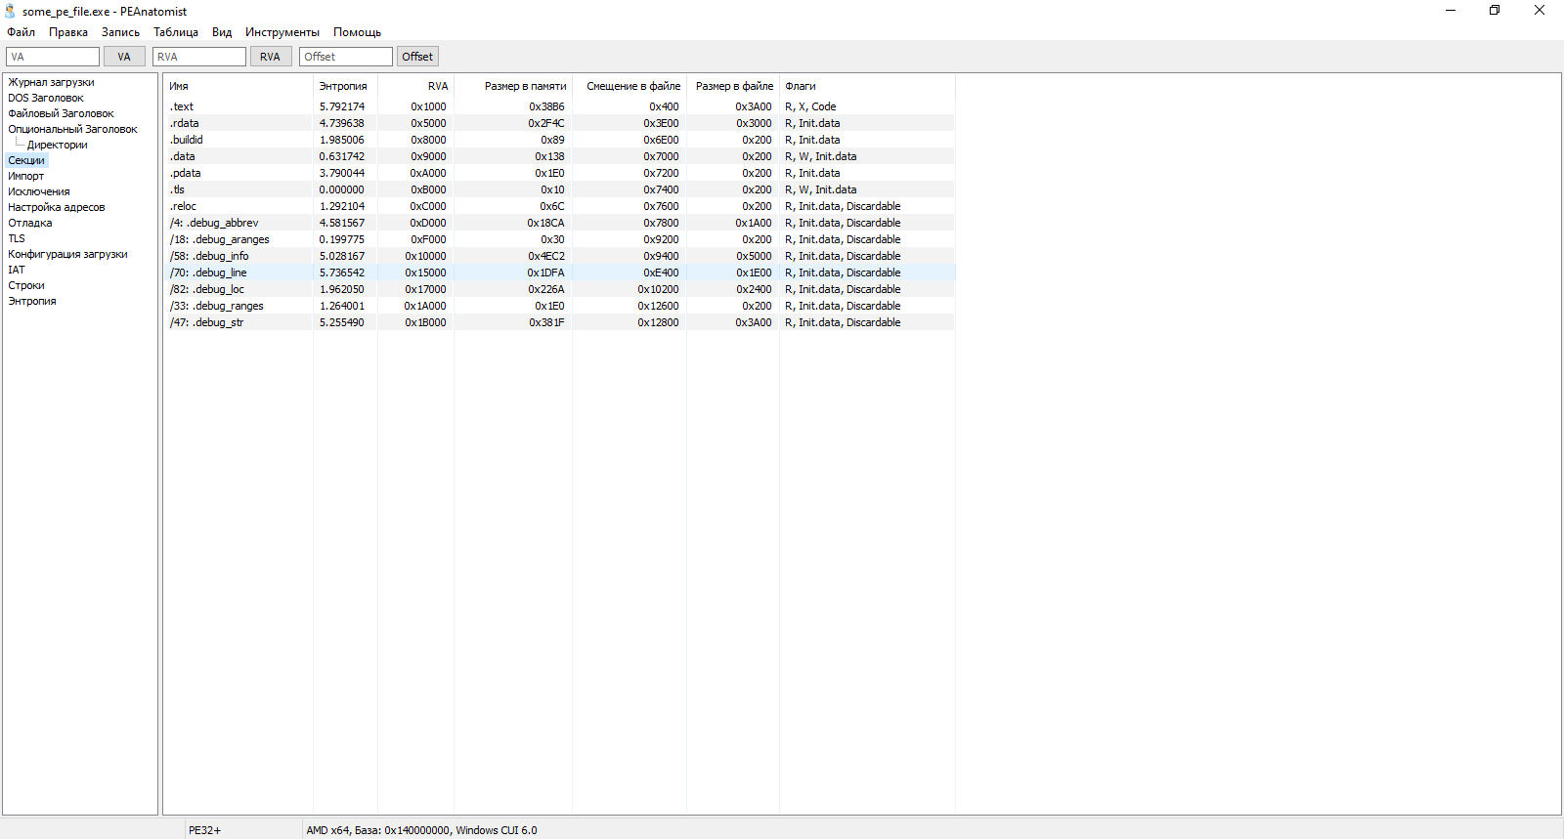Select DOS Заголовок in sidebar
Screen dimensions: 1564x839
pyautogui.click(x=46, y=98)
